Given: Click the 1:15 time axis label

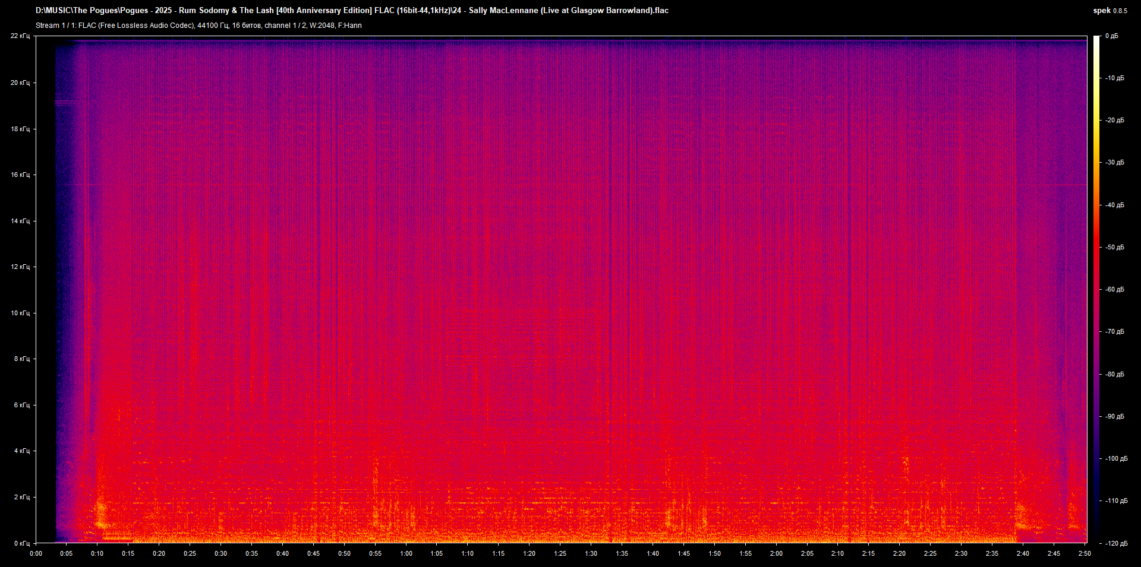Looking at the screenshot, I should pos(499,553).
